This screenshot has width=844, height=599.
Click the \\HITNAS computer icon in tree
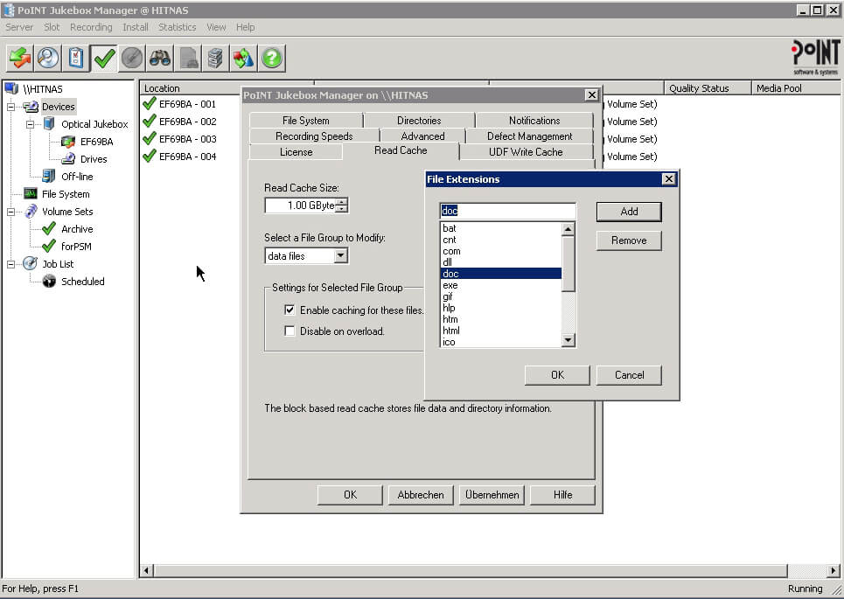tap(11, 89)
